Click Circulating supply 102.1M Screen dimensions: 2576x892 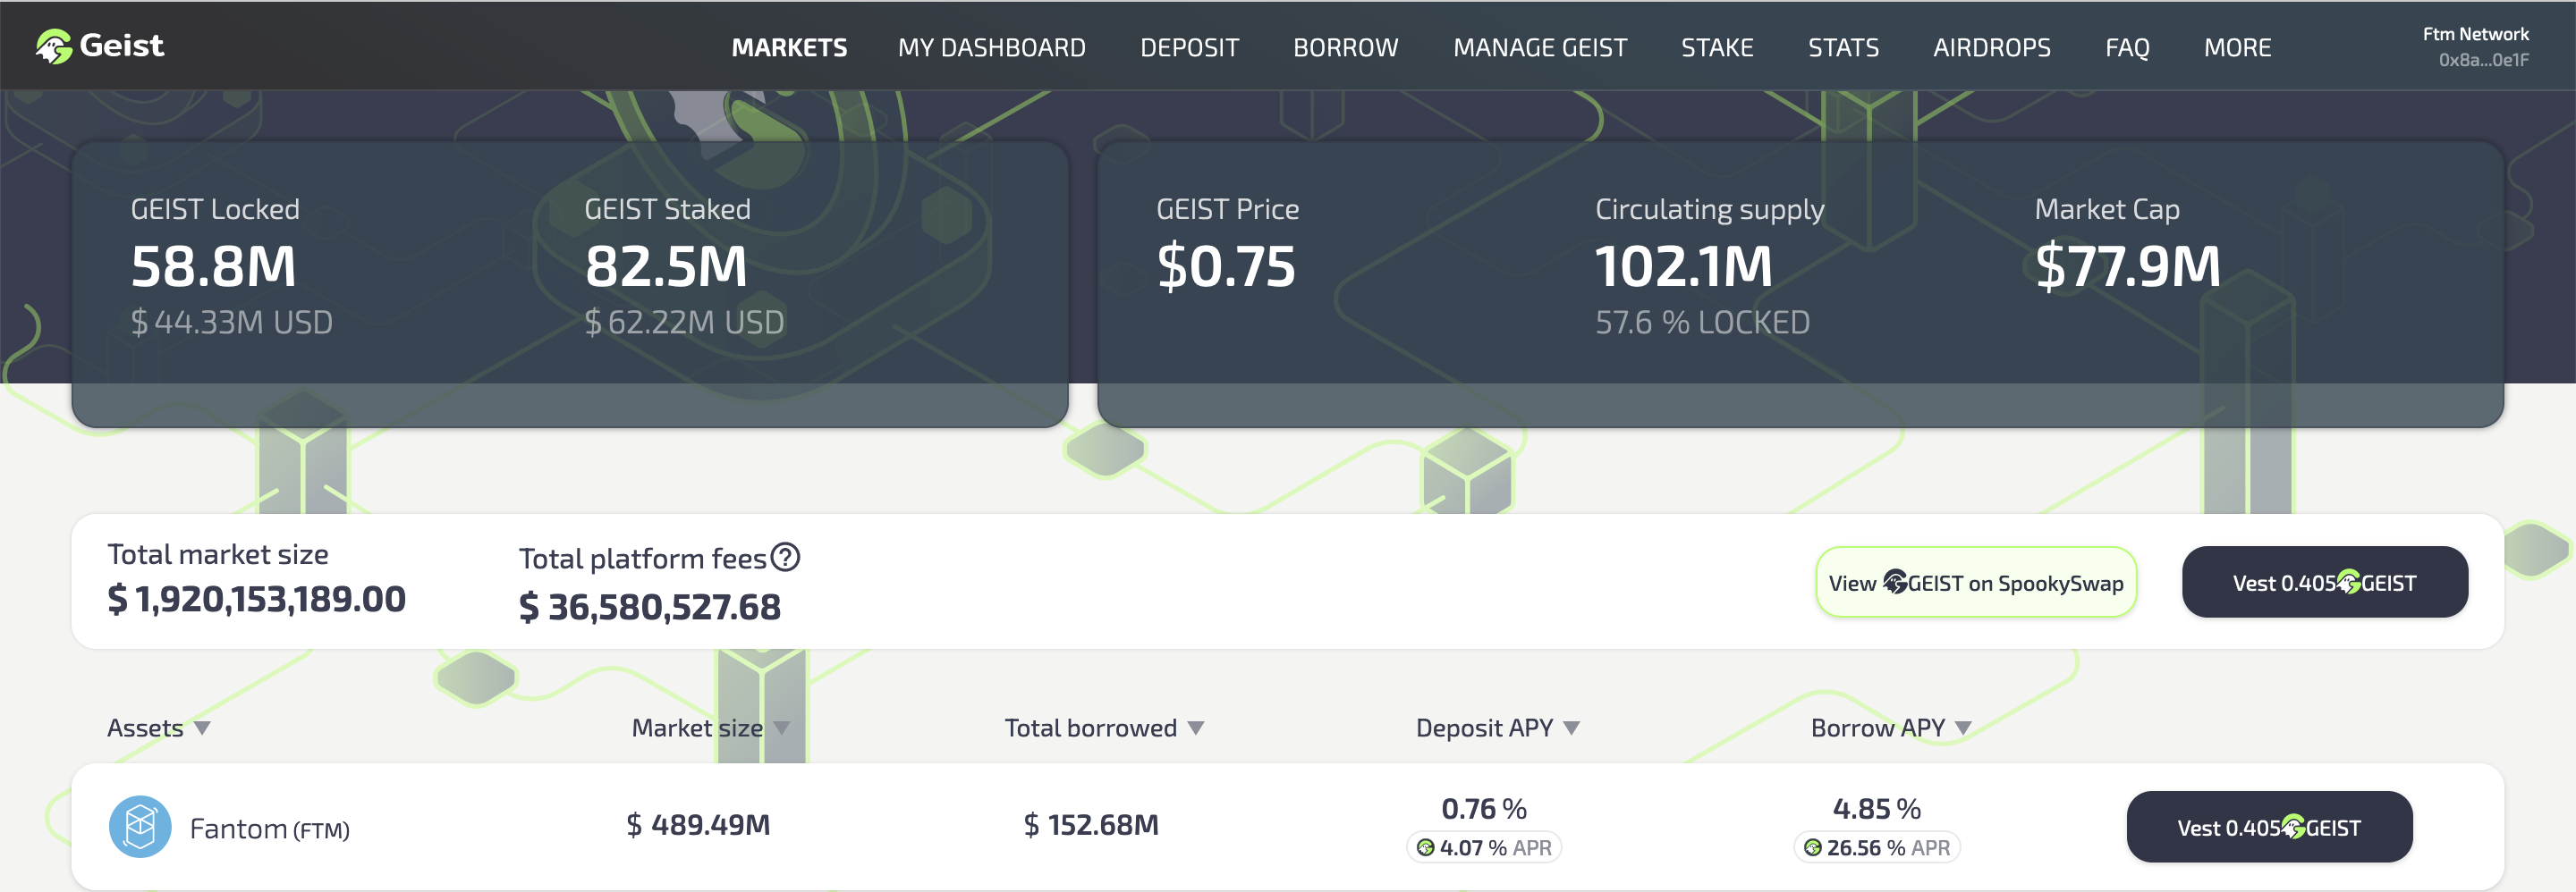(x=1683, y=266)
